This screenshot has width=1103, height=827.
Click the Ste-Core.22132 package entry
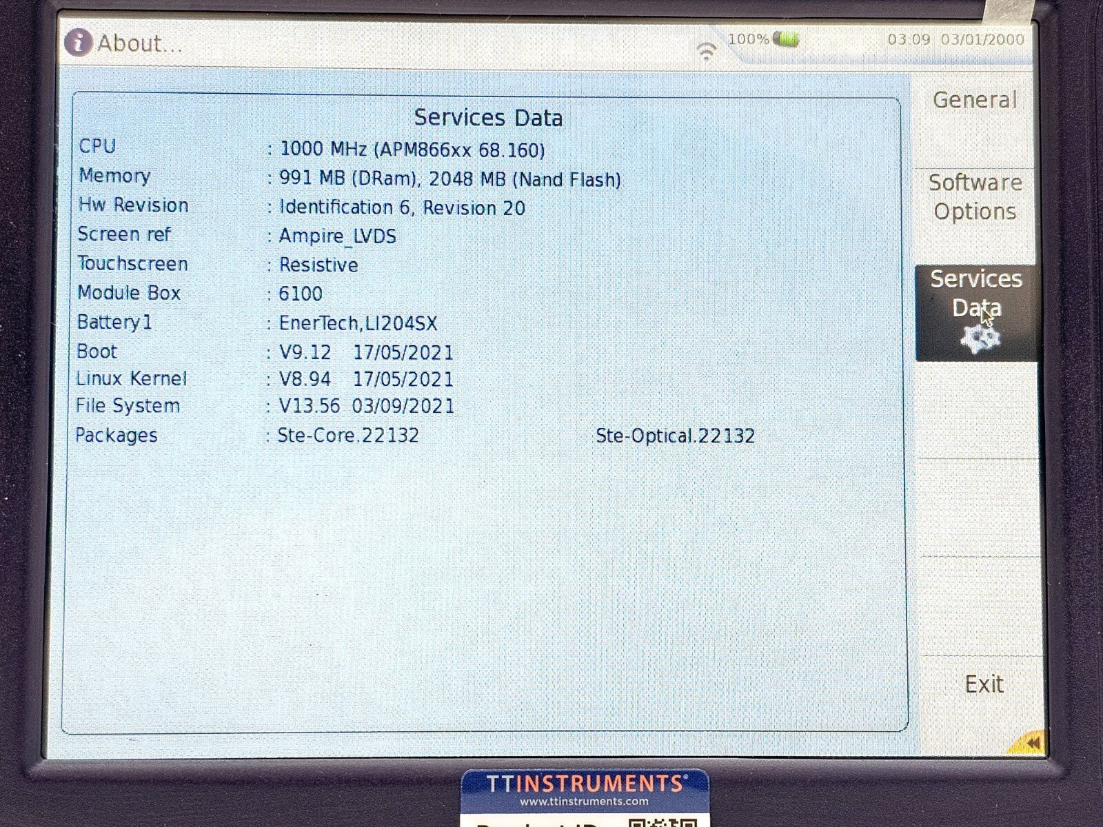[348, 436]
